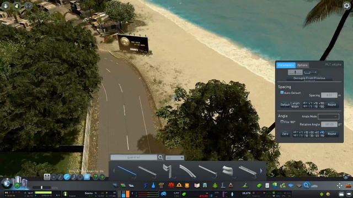Viewport: 353px width, 198px height.
Task: Increase spacing with the +10 button
Action: click(x=315, y=103)
